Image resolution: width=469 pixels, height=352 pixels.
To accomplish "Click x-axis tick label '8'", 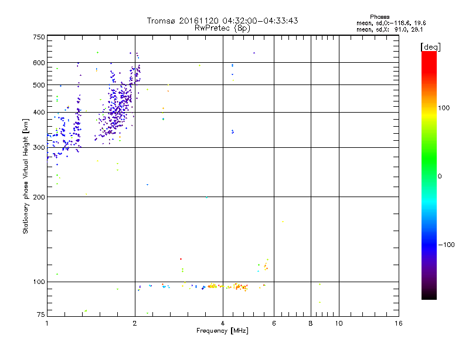I will tap(311, 323).
